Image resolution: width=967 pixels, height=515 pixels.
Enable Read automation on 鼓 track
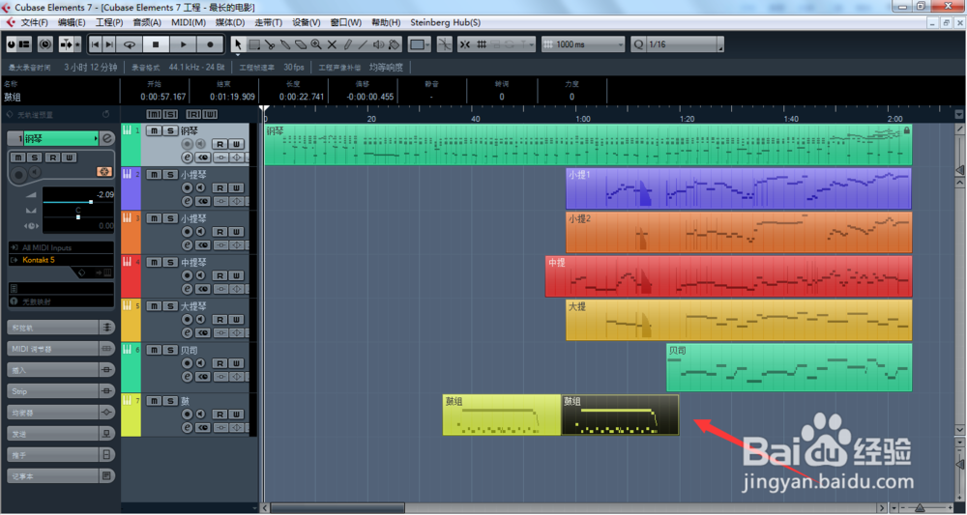(220, 415)
